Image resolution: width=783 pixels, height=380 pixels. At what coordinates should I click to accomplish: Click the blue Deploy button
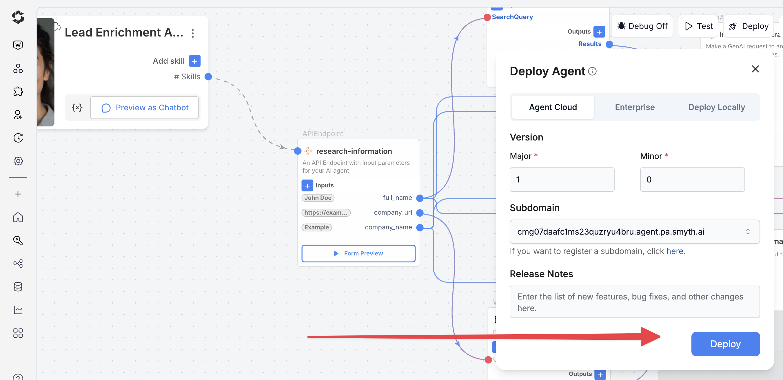point(725,344)
